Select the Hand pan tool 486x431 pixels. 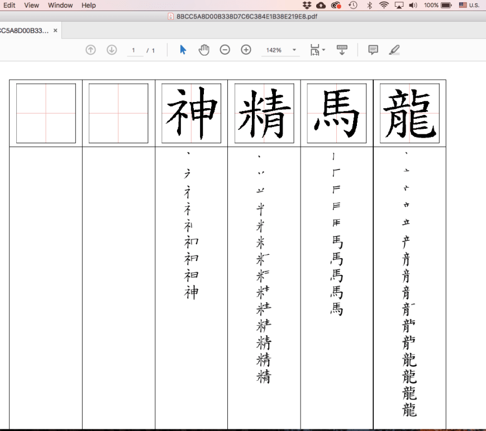[204, 50]
